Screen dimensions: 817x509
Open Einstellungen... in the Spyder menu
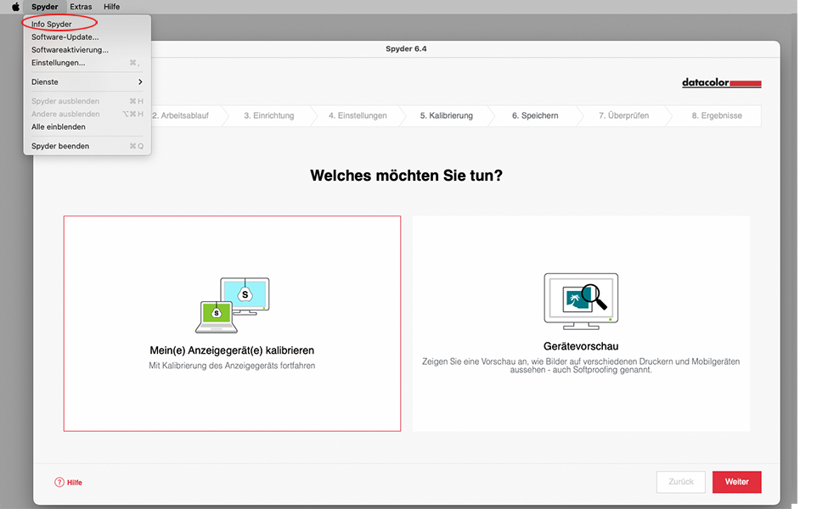tap(59, 63)
